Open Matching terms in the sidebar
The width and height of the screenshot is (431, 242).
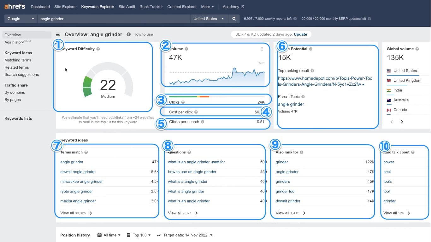coord(18,60)
